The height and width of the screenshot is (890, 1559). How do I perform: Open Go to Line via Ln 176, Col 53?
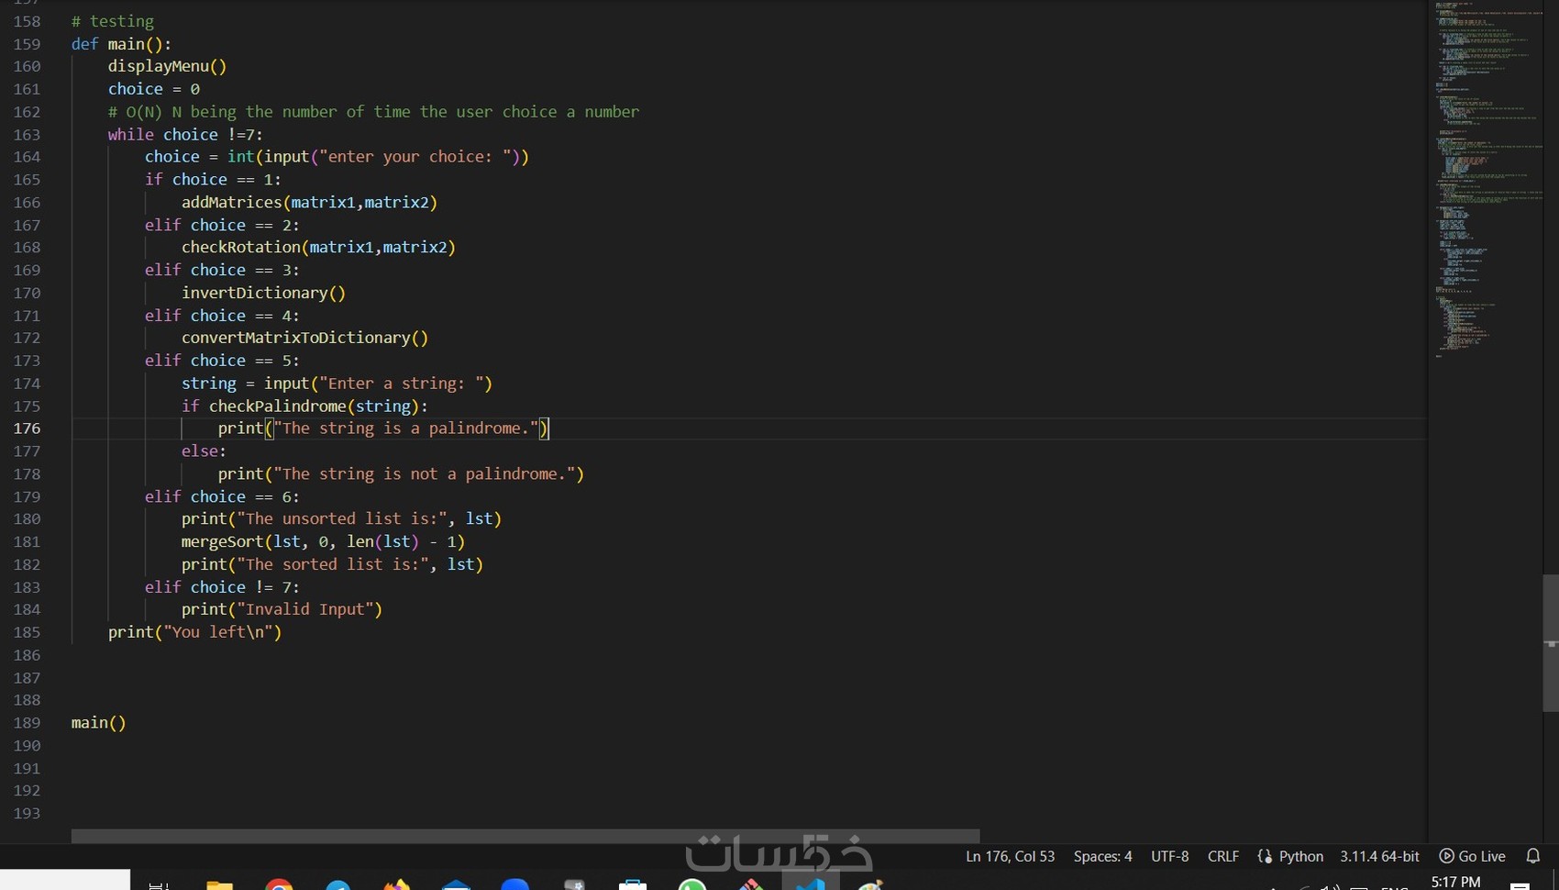point(1010,856)
